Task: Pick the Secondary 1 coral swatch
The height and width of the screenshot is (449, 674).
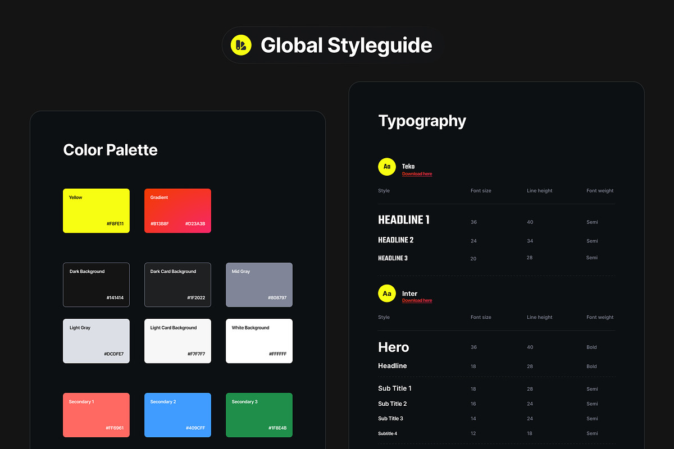Action: tap(96, 415)
